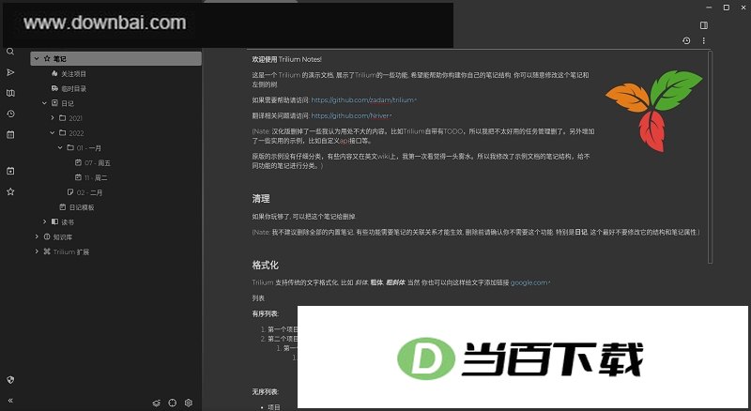Maximize the Trilium window
This screenshot has height=411, width=751.
tap(726, 8)
